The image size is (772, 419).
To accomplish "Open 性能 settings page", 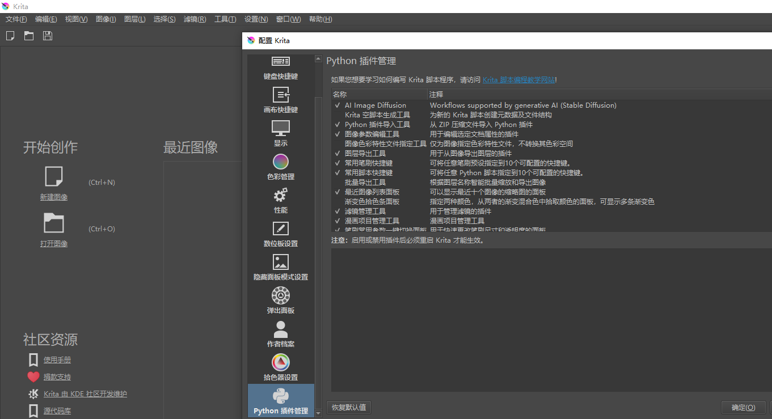I will (281, 201).
